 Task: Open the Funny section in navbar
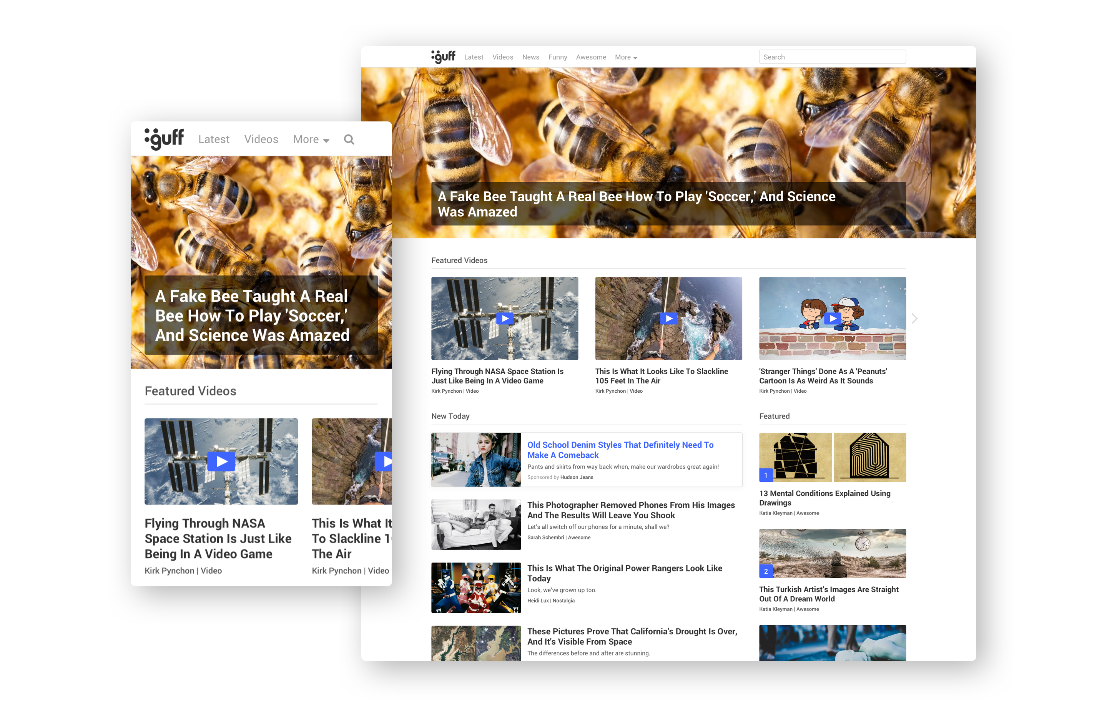[557, 57]
